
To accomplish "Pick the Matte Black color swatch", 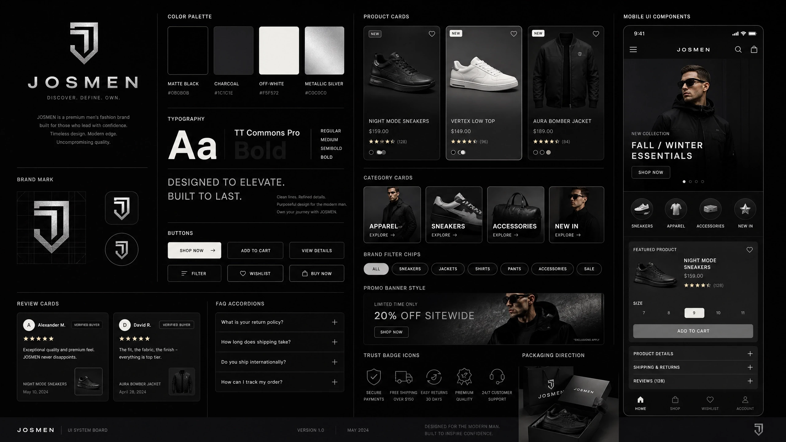I will click(x=188, y=50).
